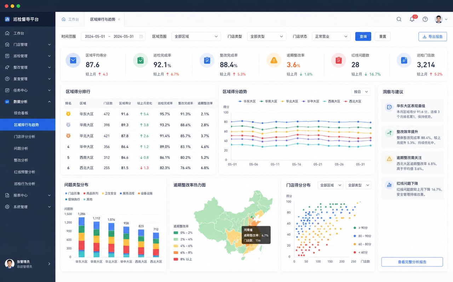Click 查看完整分析报告 button
453x282 pixels.
(x=412, y=262)
